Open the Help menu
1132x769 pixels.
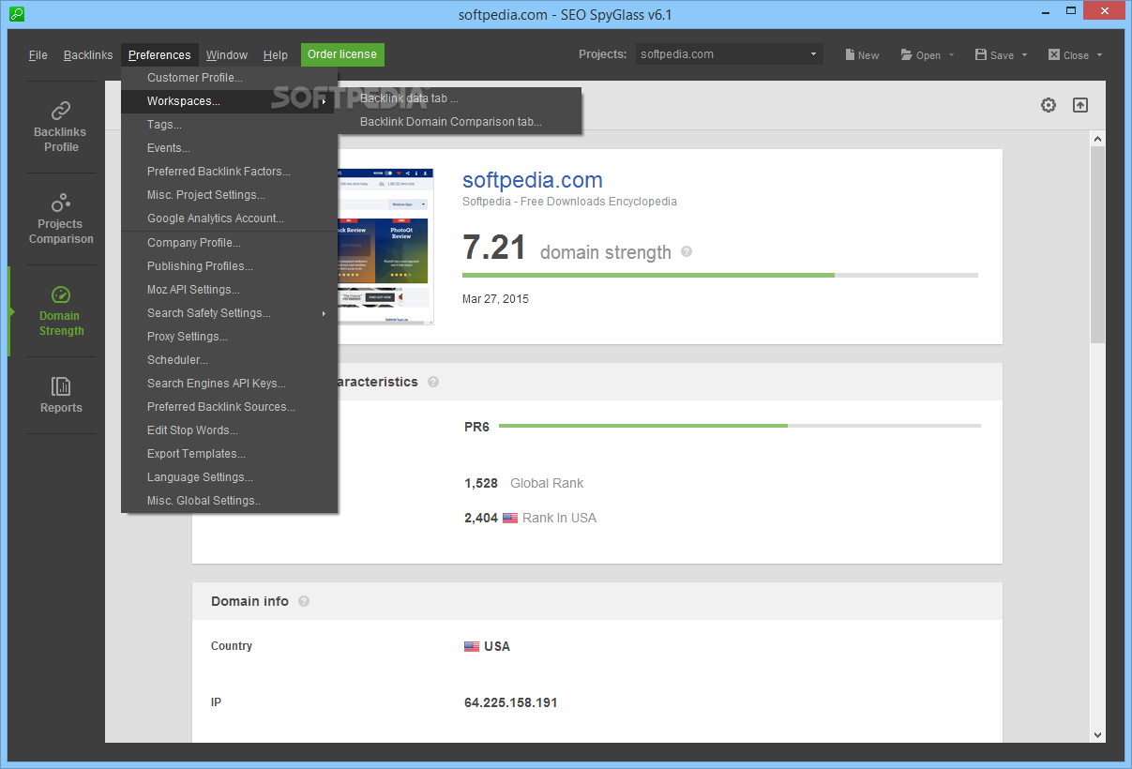coord(276,55)
